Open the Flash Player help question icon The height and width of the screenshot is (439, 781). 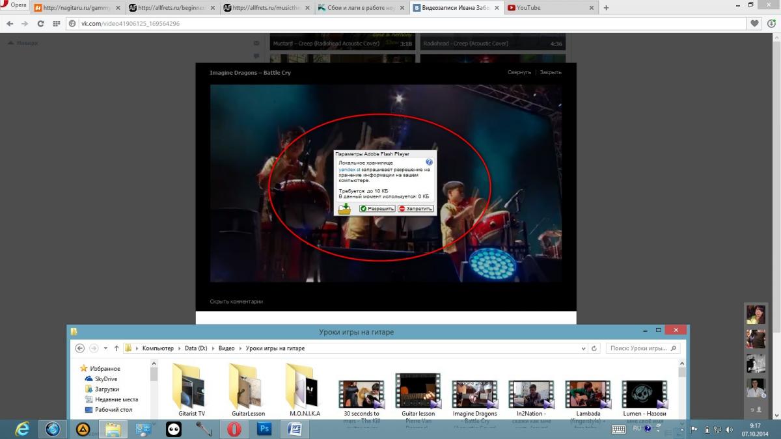coord(429,162)
